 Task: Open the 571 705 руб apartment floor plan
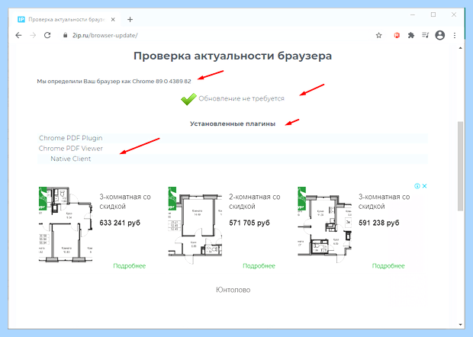195,226
